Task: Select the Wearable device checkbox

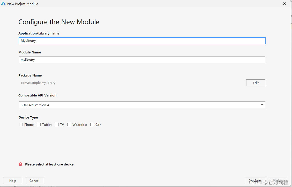Action: coord(69,124)
